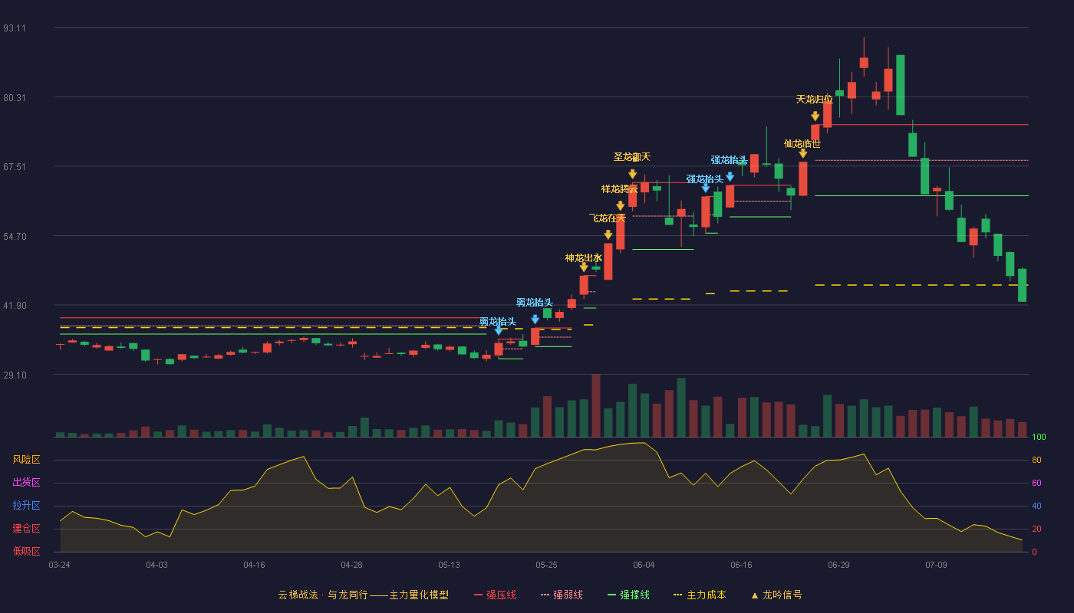Click the 06-04 date label
This screenshot has width=1074, height=613.
pos(644,565)
